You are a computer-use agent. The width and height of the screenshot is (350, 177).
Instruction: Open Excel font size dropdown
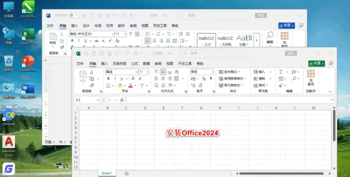tap(147, 72)
